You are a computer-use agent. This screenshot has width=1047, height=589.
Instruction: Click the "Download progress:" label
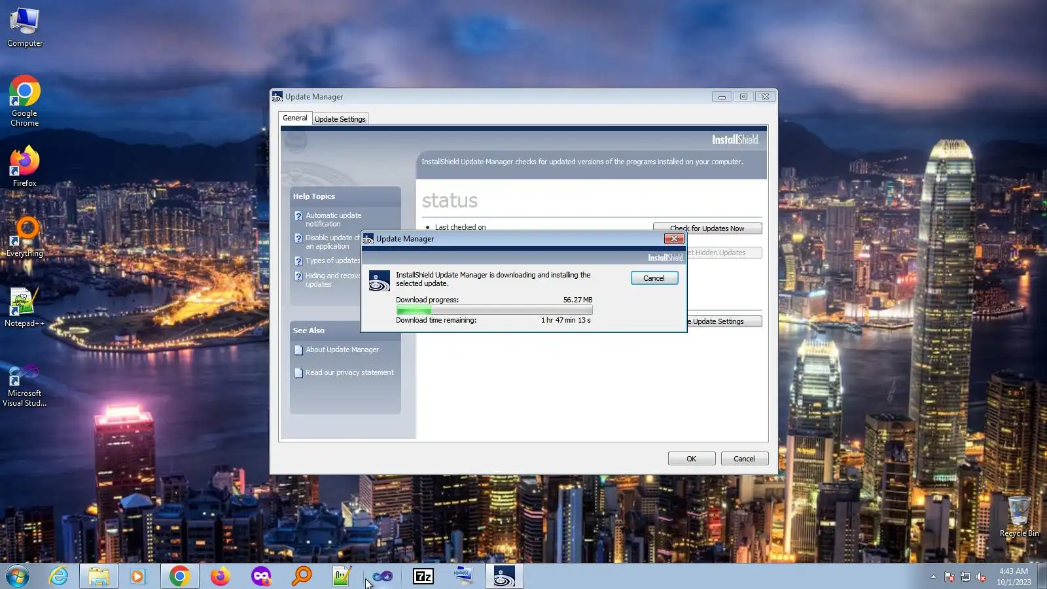[427, 300]
